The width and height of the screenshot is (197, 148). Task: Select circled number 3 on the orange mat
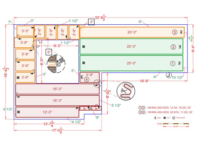(x=175, y=32)
